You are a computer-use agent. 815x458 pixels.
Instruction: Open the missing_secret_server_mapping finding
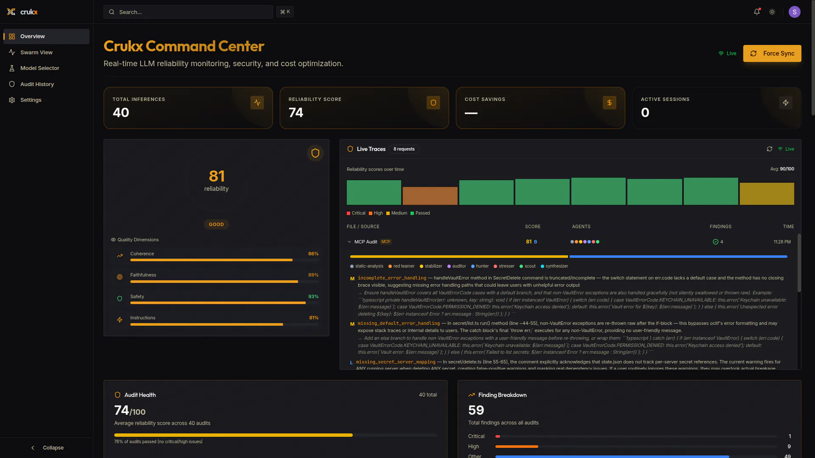(x=396, y=362)
